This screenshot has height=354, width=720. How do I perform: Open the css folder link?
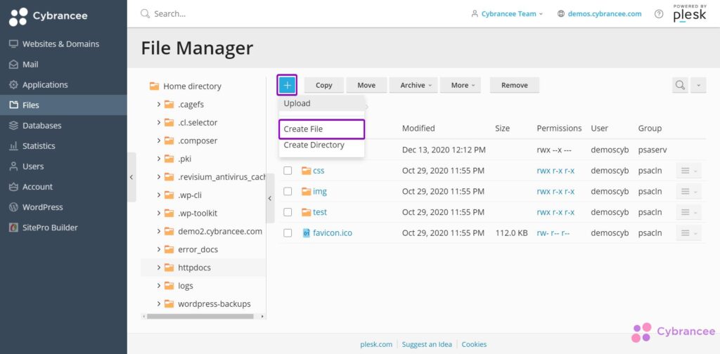pyautogui.click(x=319, y=171)
